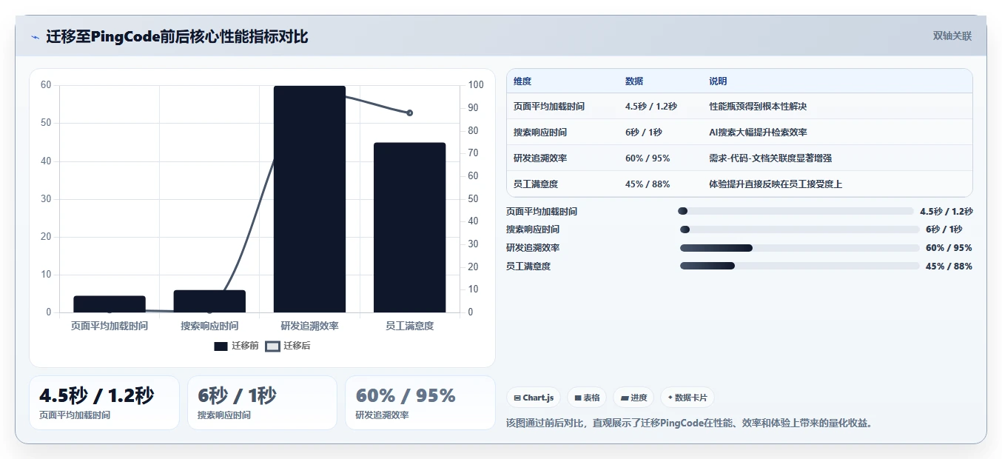Click table cell 搜索响应时间

(540, 133)
